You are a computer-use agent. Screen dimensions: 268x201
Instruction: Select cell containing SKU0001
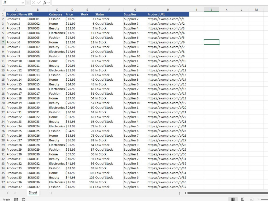coord(38,19)
